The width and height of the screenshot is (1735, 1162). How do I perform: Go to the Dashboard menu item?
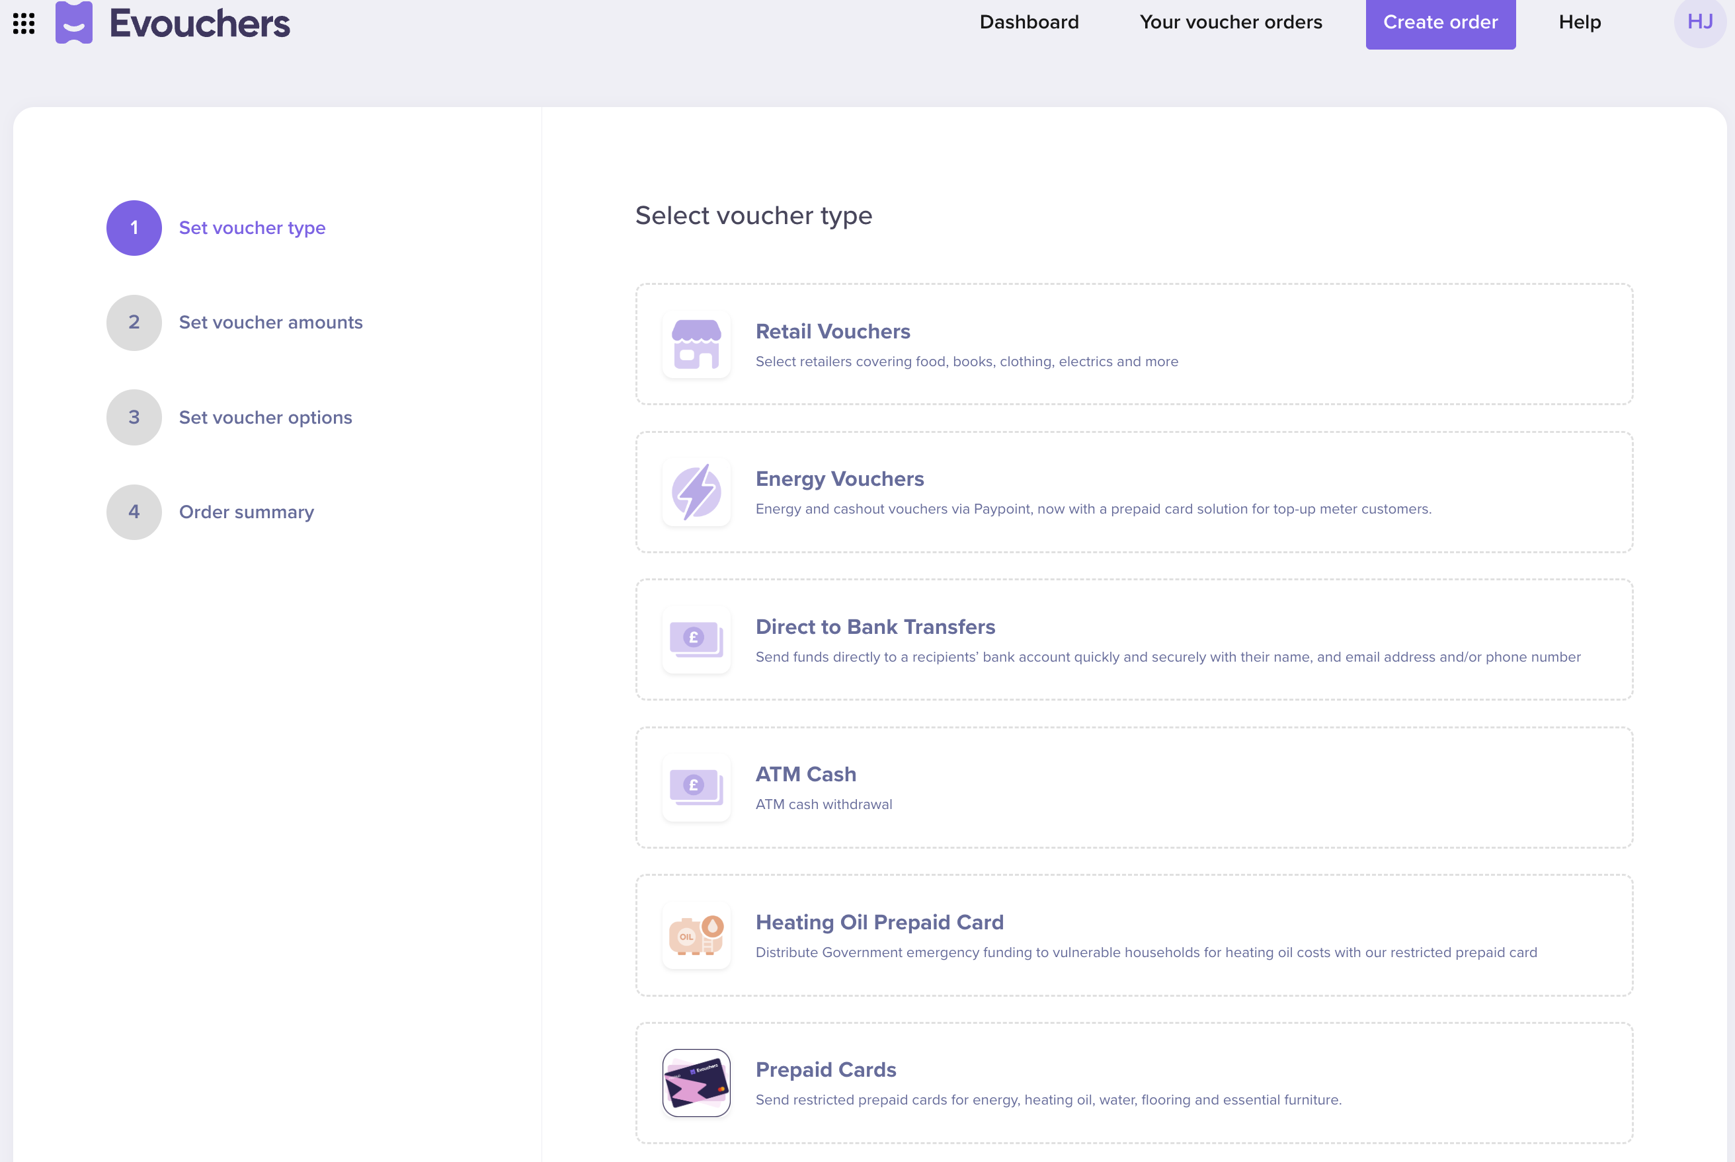(x=1029, y=22)
